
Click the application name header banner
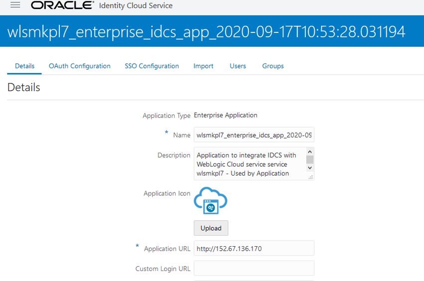212,31
